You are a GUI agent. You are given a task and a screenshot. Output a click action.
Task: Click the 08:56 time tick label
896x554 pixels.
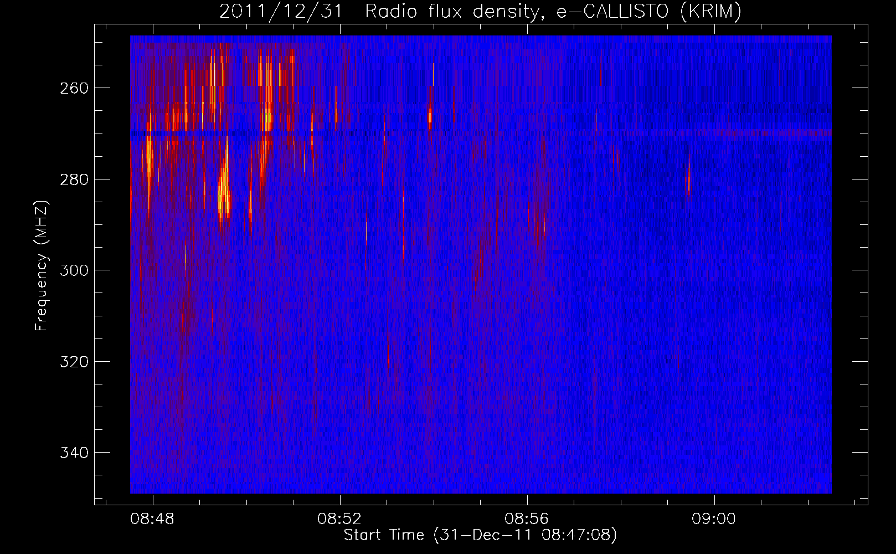click(x=527, y=519)
